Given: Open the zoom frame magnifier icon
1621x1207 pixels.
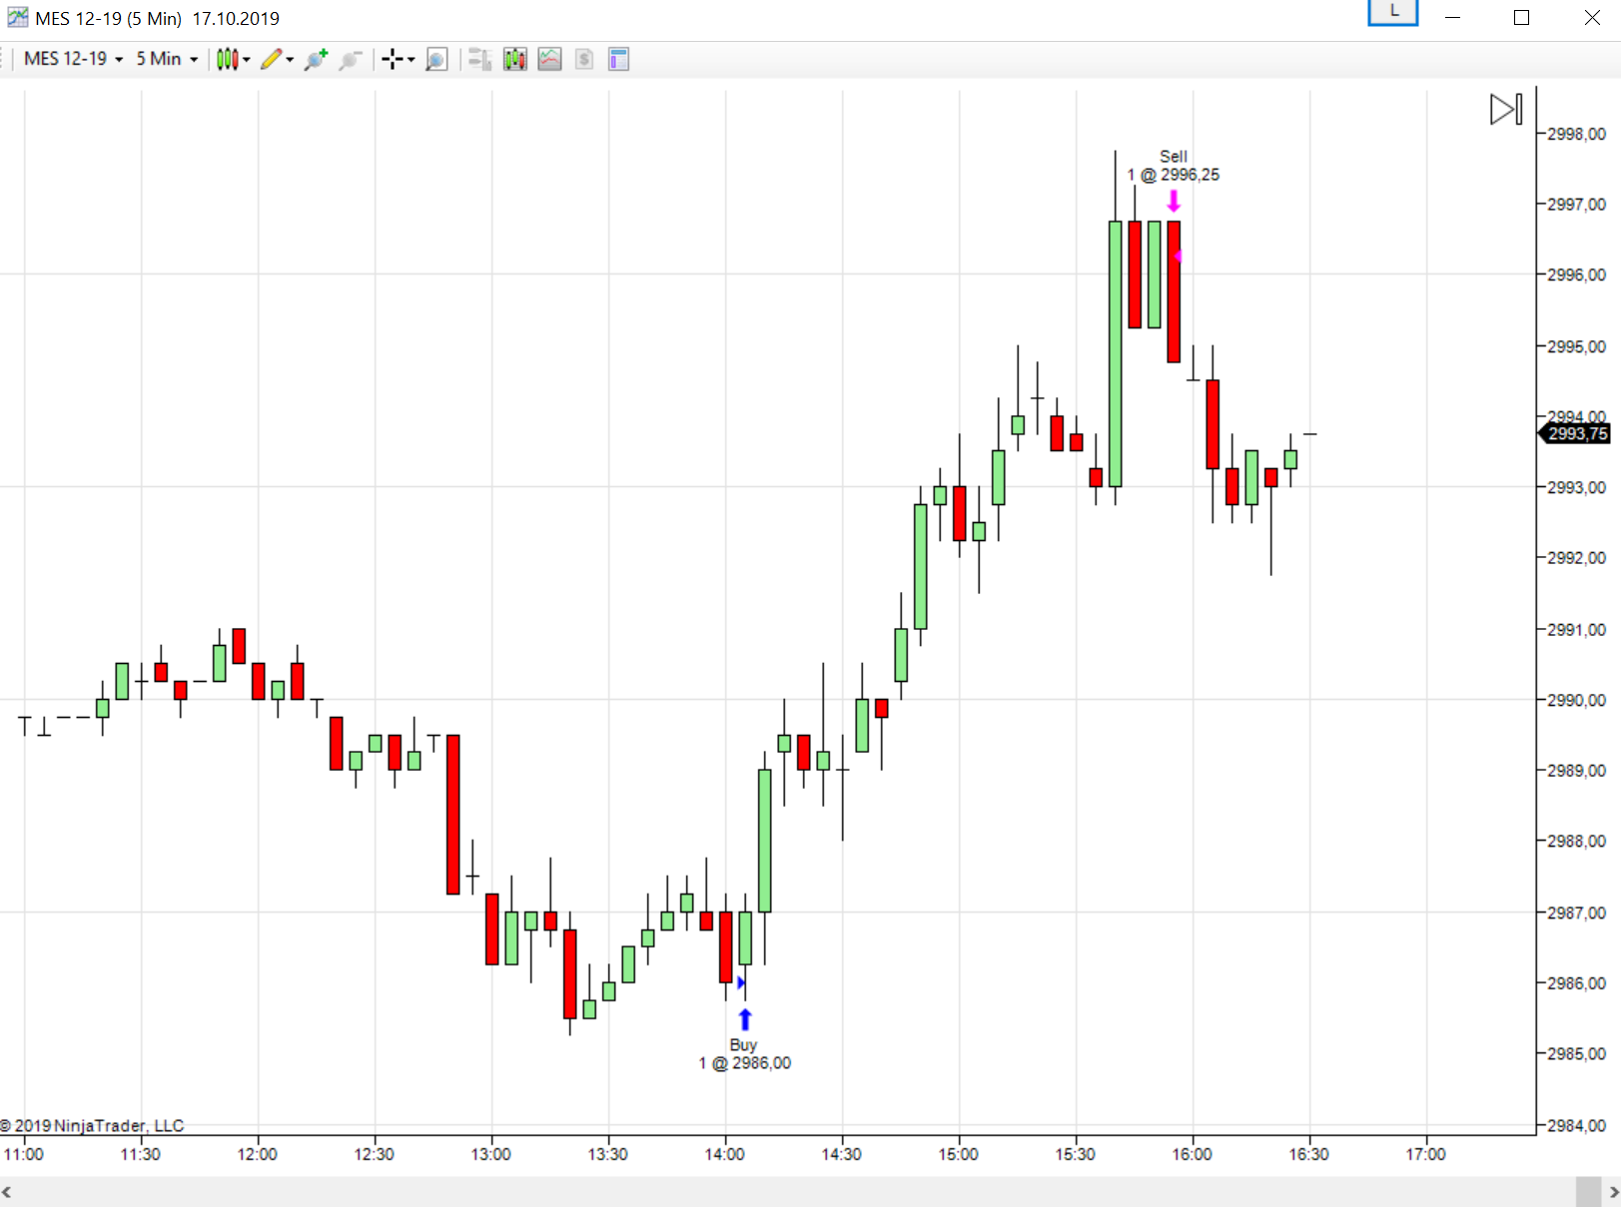Looking at the screenshot, I should [436, 59].
